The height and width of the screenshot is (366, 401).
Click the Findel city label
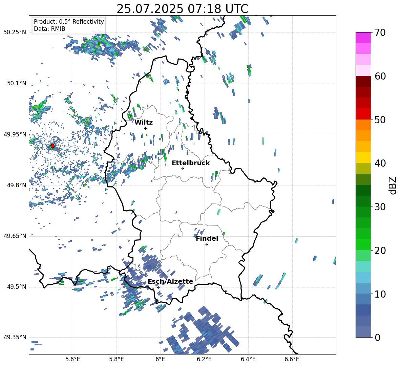tap(207, 238)
